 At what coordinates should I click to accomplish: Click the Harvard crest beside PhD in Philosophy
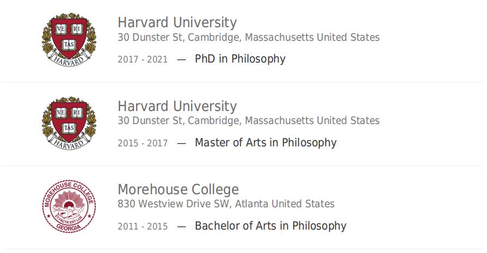69,39
